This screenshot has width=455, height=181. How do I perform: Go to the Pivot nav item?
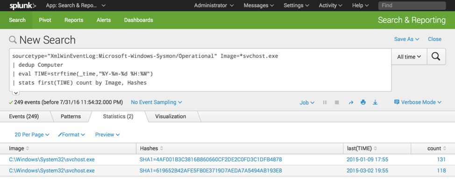[45, 20]
